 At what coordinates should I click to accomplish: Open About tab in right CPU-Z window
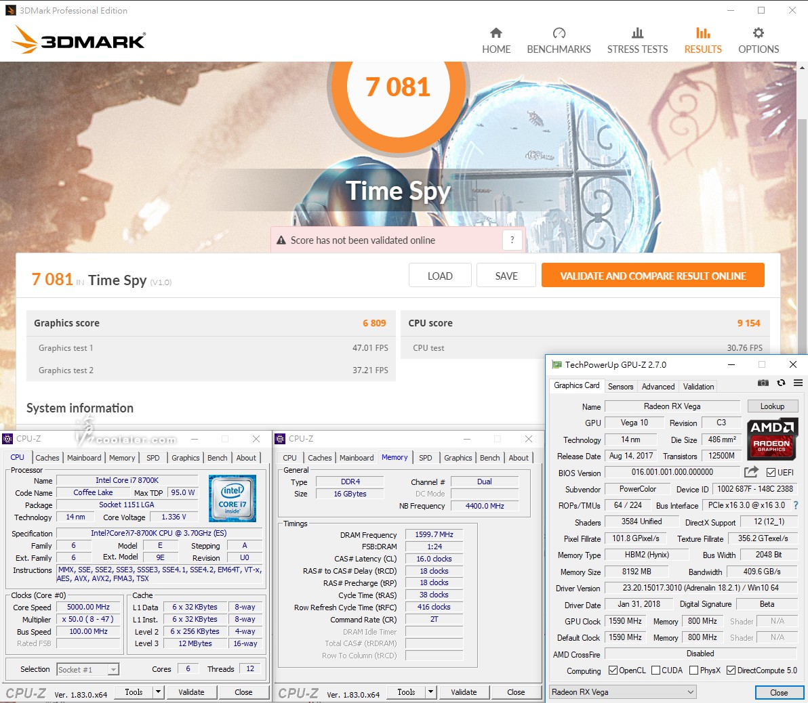(x=519, y=458)
